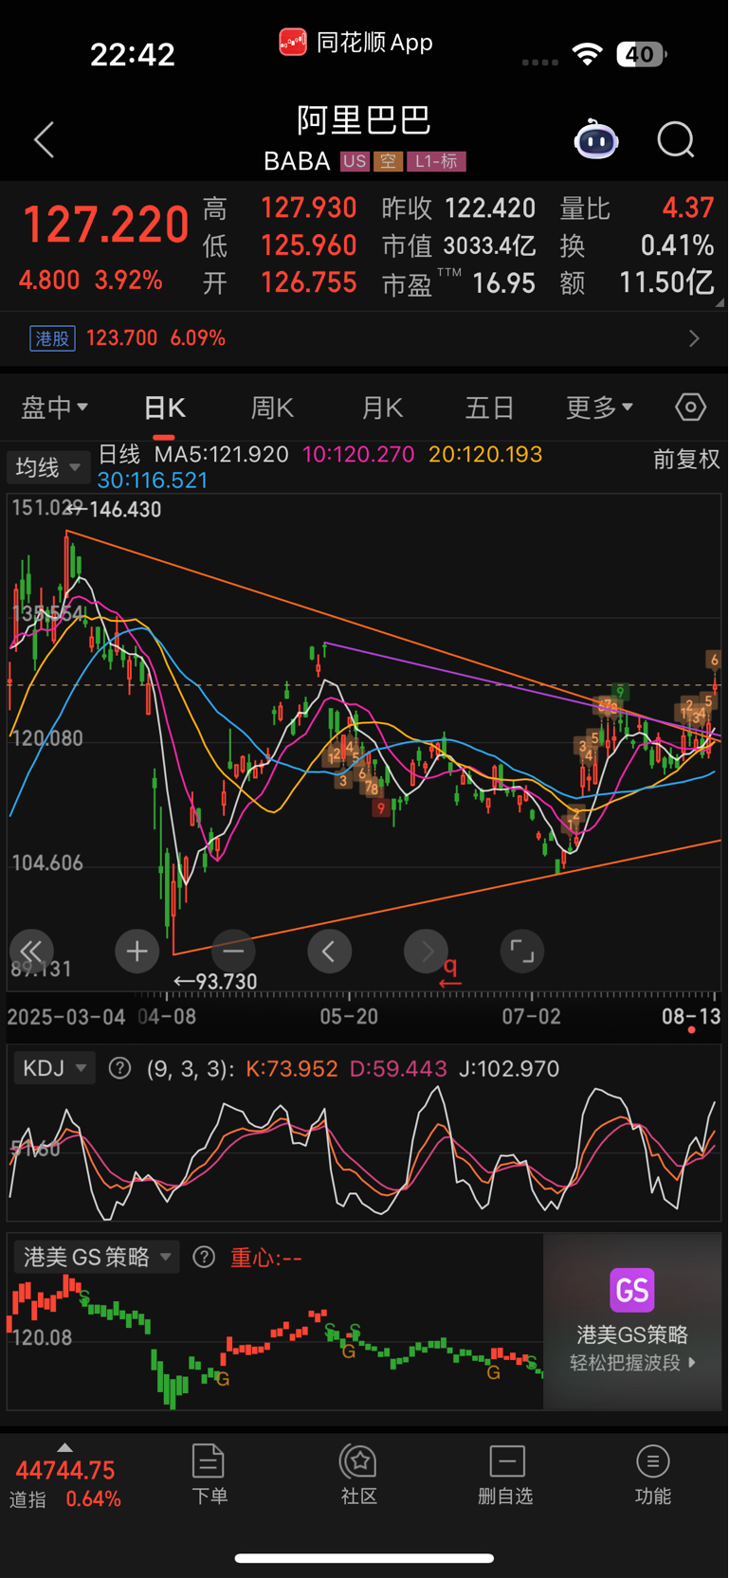The height and width of the screenshot is (1578, 729).
Task: Open GS strategy help question mark
Action: (204, 1257)
